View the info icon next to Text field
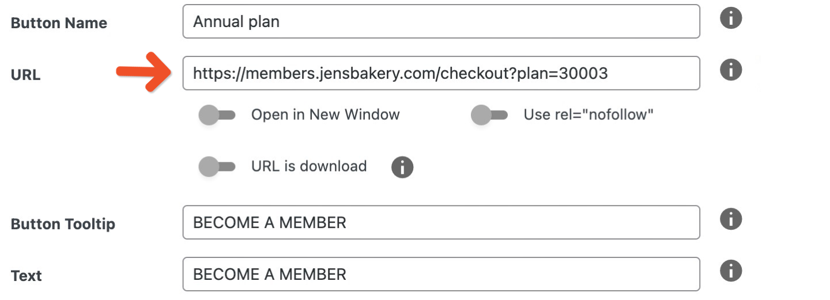 point(731,270)
